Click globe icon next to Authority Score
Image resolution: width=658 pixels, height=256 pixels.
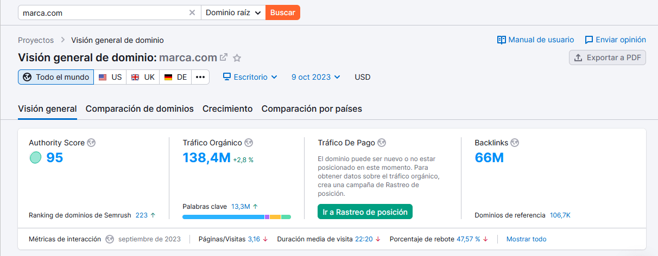click(91, 143)
